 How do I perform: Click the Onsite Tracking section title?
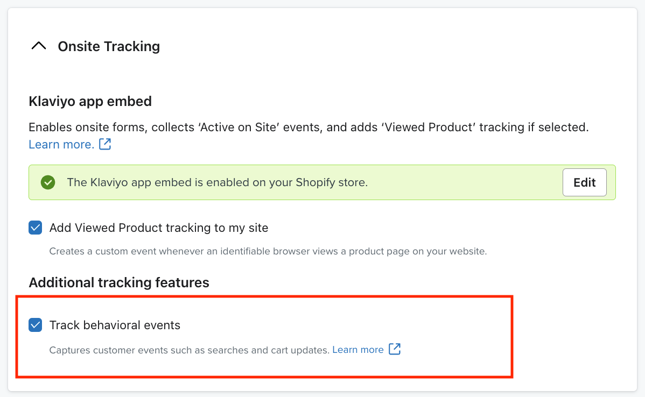[109, 46]
